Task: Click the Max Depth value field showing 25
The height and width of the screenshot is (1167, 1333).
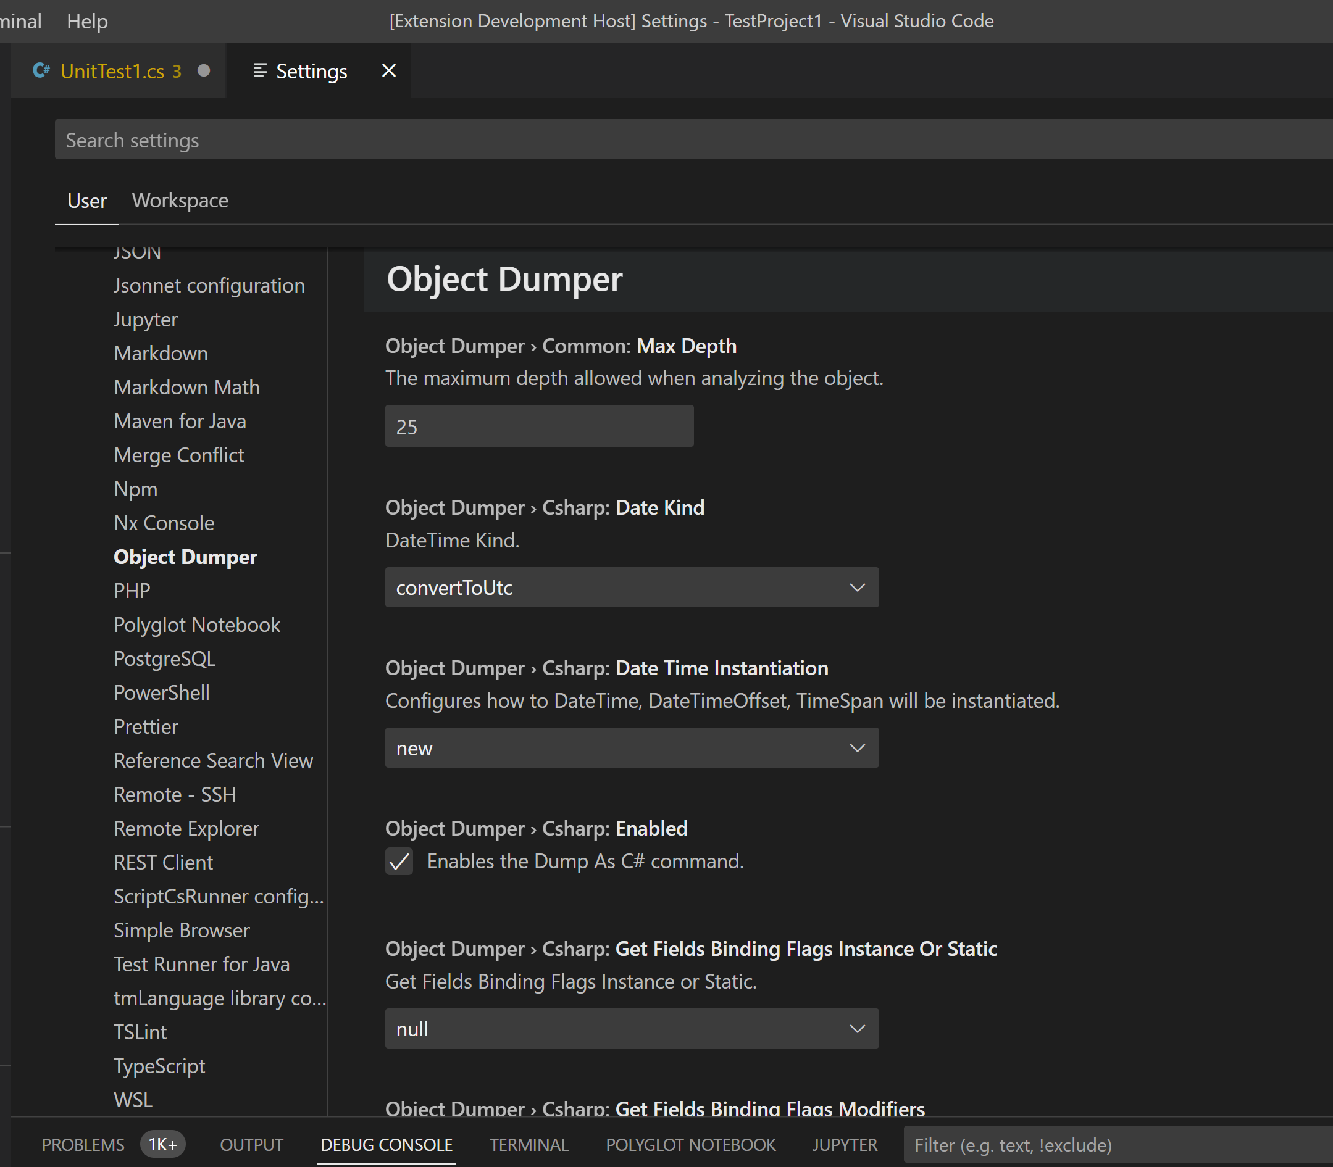Action: tap(538, 426)
